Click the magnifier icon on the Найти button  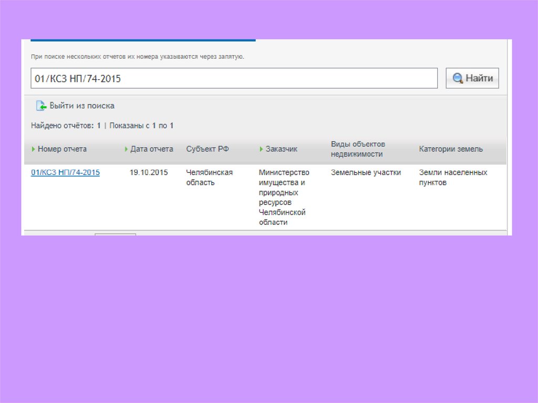[x=458, y=78]
